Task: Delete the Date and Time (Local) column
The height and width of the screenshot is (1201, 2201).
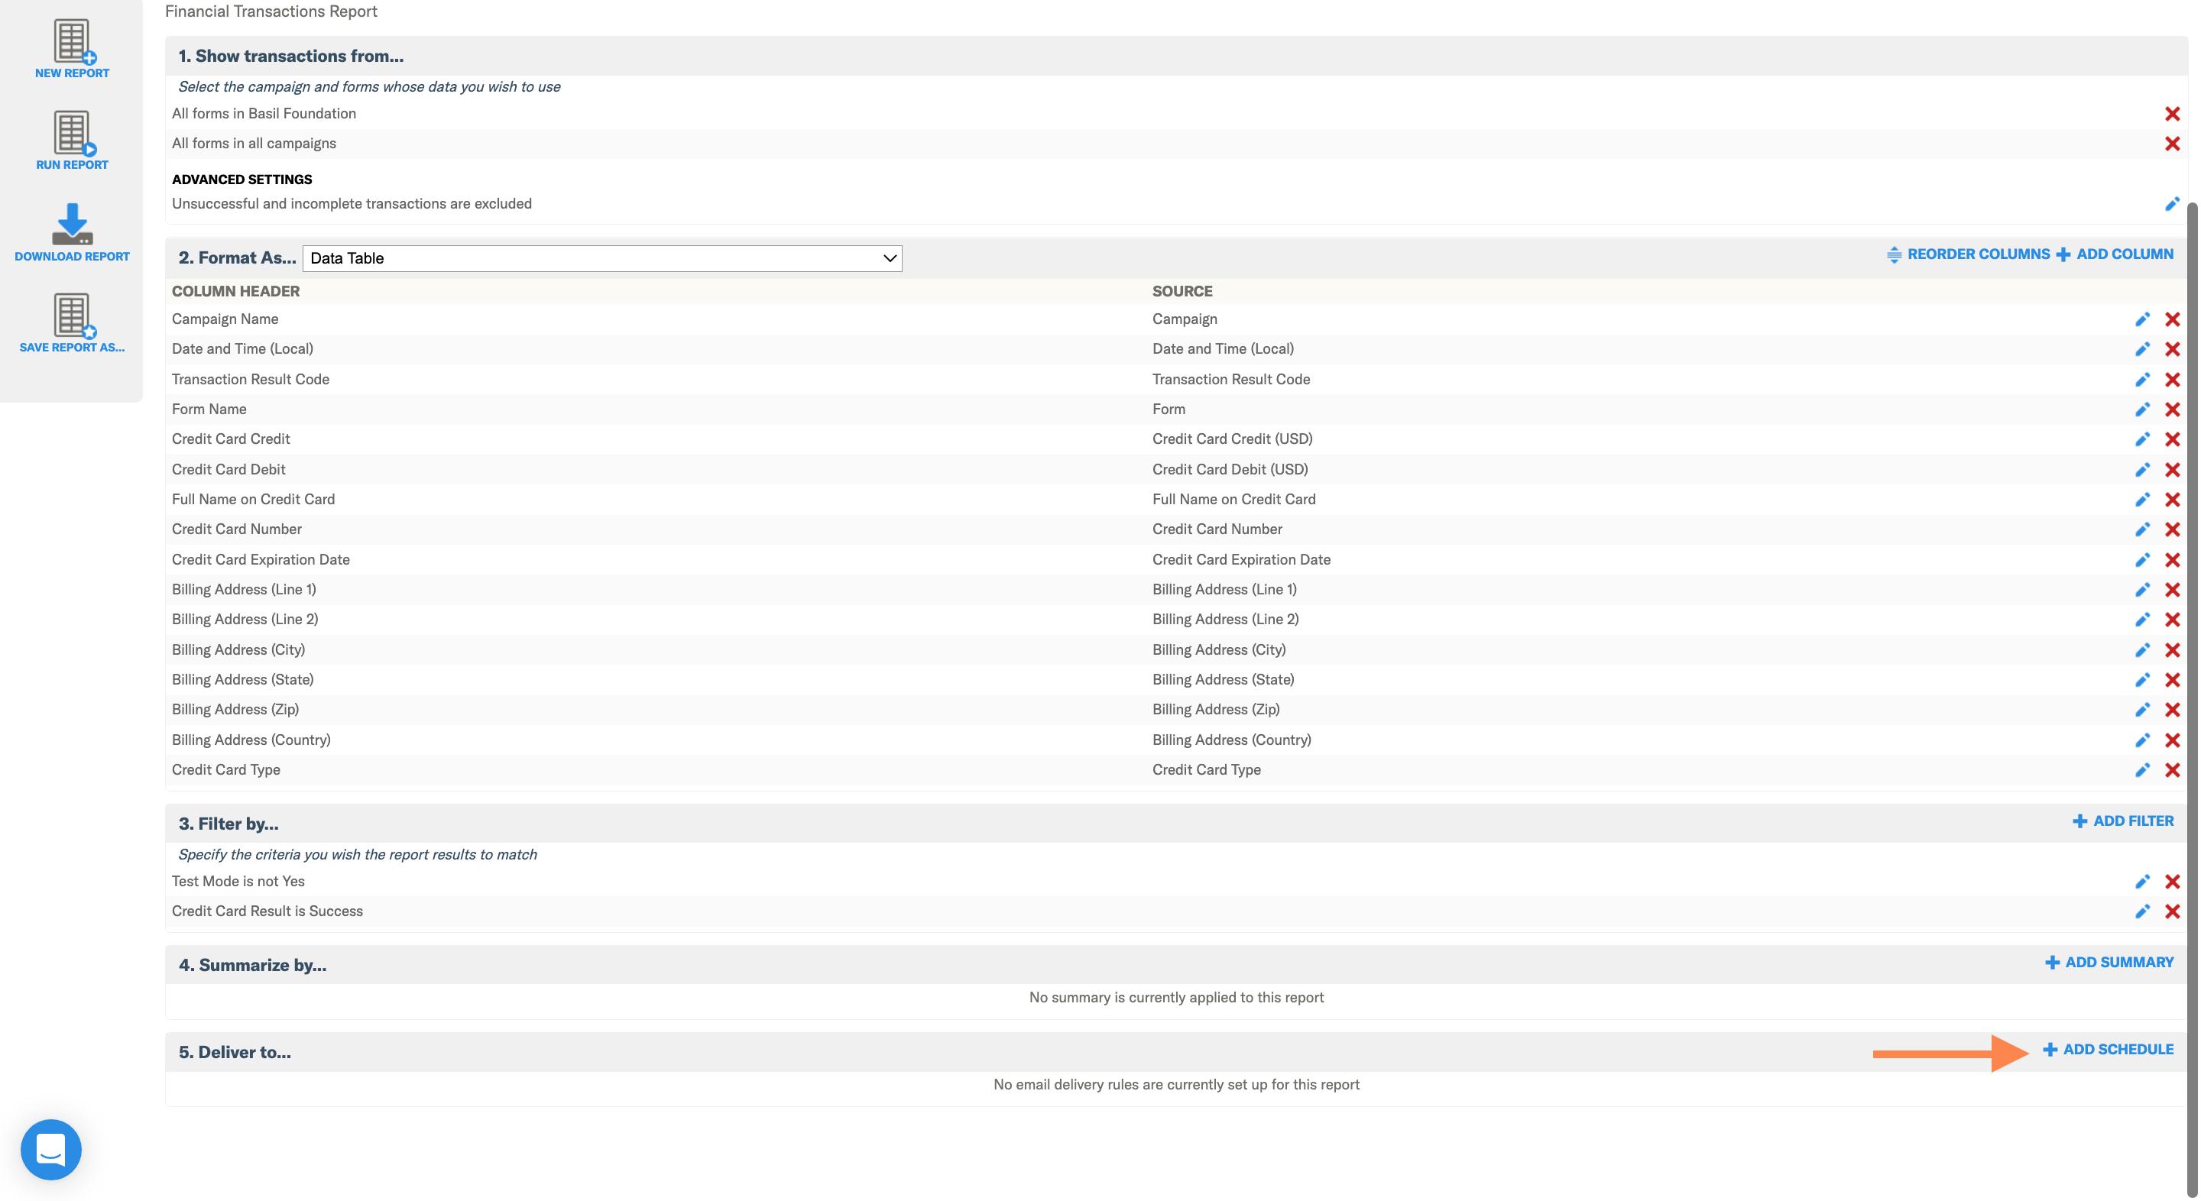Action: pos(2172,348)
